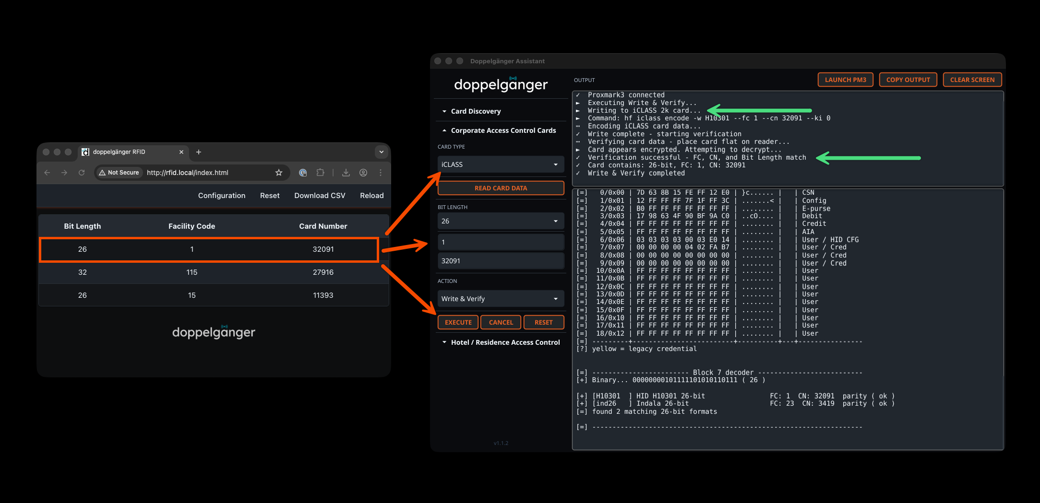Click the forward navigation arrow in the browser
This screenshot has width=1040, height=503.
coord(64,173)
